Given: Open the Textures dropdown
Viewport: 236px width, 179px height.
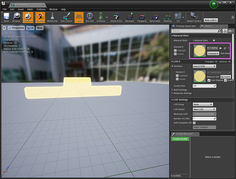Looking at the screenshot, I should click(213, 53).
